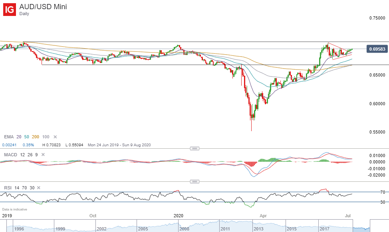Click the 2013 marker in history navigator
The width and height of the screenshot is (389, 232).
tap(258, 229)
